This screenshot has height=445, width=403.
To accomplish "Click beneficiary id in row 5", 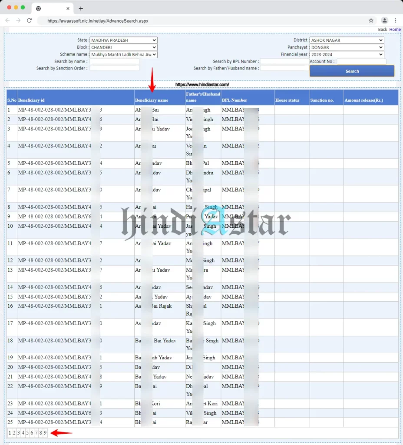I will [x=60, y=163].
